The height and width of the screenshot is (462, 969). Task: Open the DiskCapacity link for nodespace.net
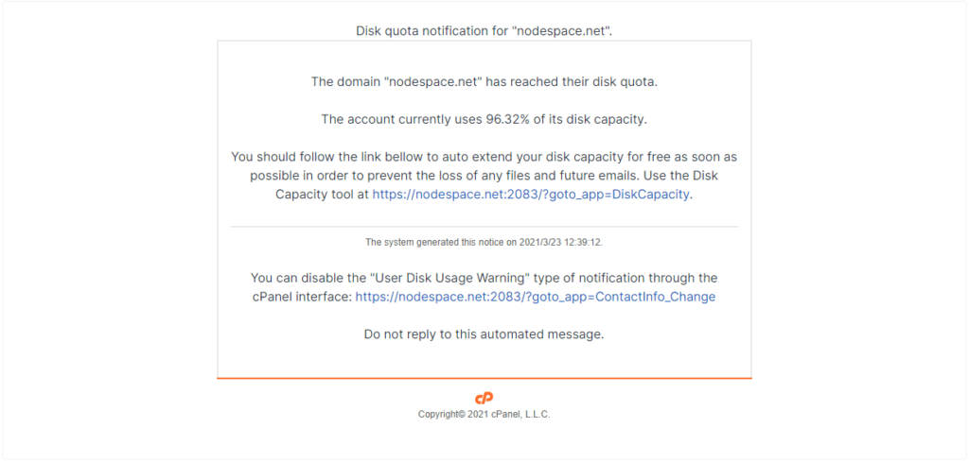point(530,195)
